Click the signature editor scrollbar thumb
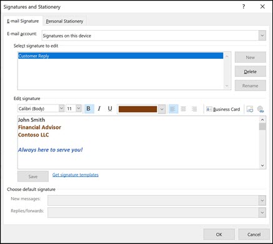Screen dimensions: 273x244 pos(262,126)
